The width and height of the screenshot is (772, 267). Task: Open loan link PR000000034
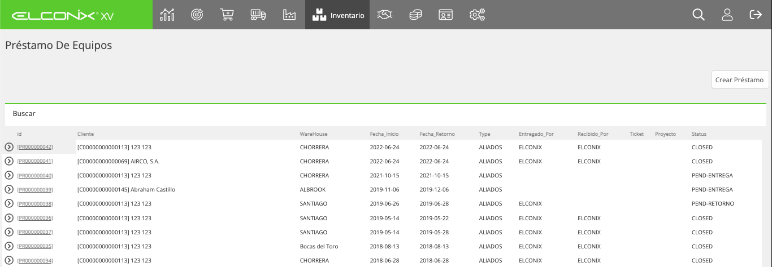35,261
